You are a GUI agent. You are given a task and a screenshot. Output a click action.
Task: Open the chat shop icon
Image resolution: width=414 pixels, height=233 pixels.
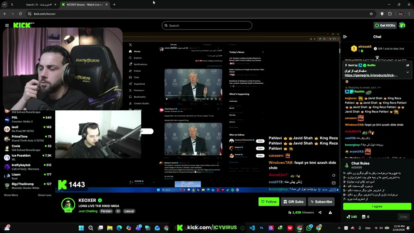pos(364,217)
